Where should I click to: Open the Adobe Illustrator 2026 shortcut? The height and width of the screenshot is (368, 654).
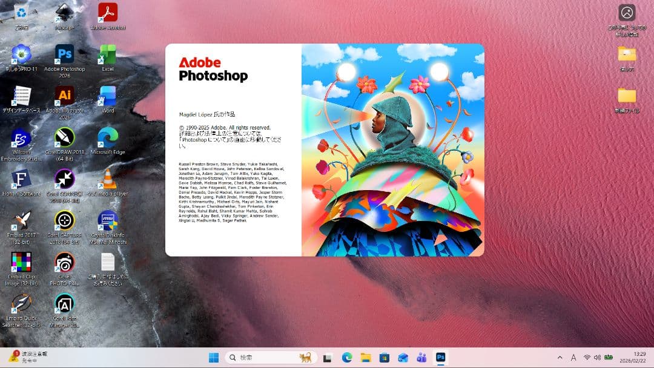tap(65, 96)
